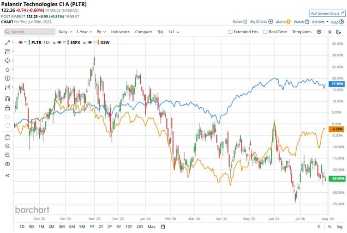Collapse the drawing tools sidebar
Screen dimensions: 347x233
(x=7, y=175)
